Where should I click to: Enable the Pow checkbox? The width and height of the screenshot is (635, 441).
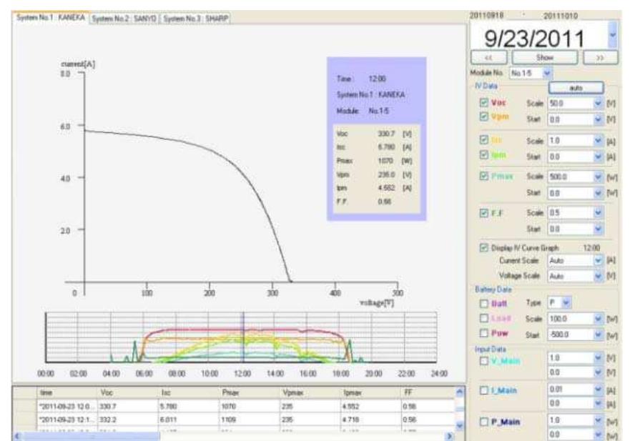tap(484, 333)
